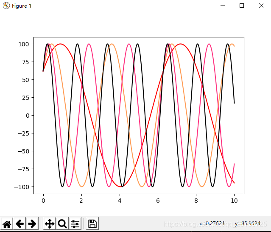Image resolution: width=271 pixels, height=232 pixels.
Task: Activate the Pan axes tool
Action: 50,224
